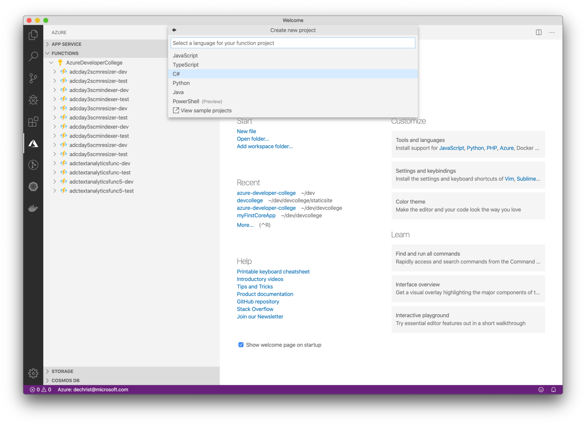This screenshot has height=425, width=586.
Task: Open the Printable keyboard cheatsheet link
Action: 273,271
